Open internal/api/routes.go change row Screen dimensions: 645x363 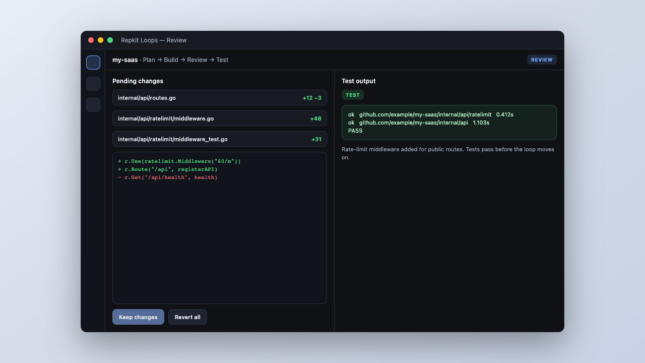[x=220, y=98]
